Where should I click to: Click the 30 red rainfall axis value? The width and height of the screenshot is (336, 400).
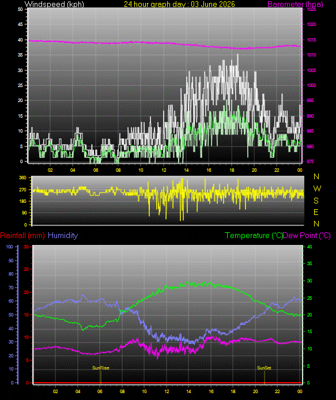pos(27,247)
